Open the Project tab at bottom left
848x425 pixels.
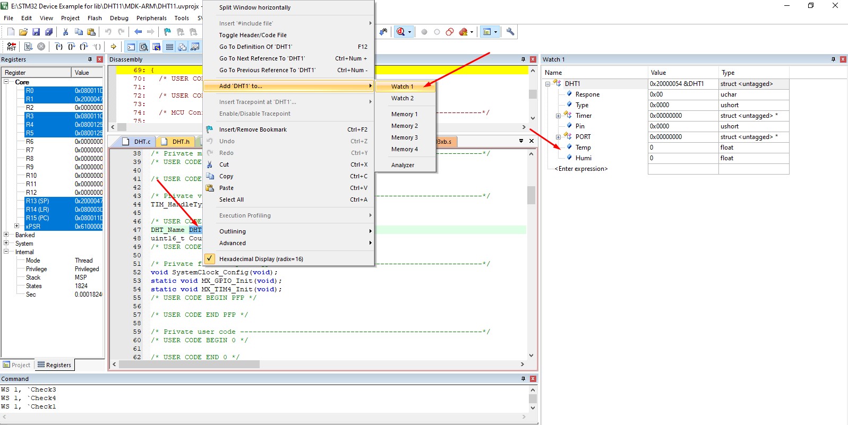point(17,365)
